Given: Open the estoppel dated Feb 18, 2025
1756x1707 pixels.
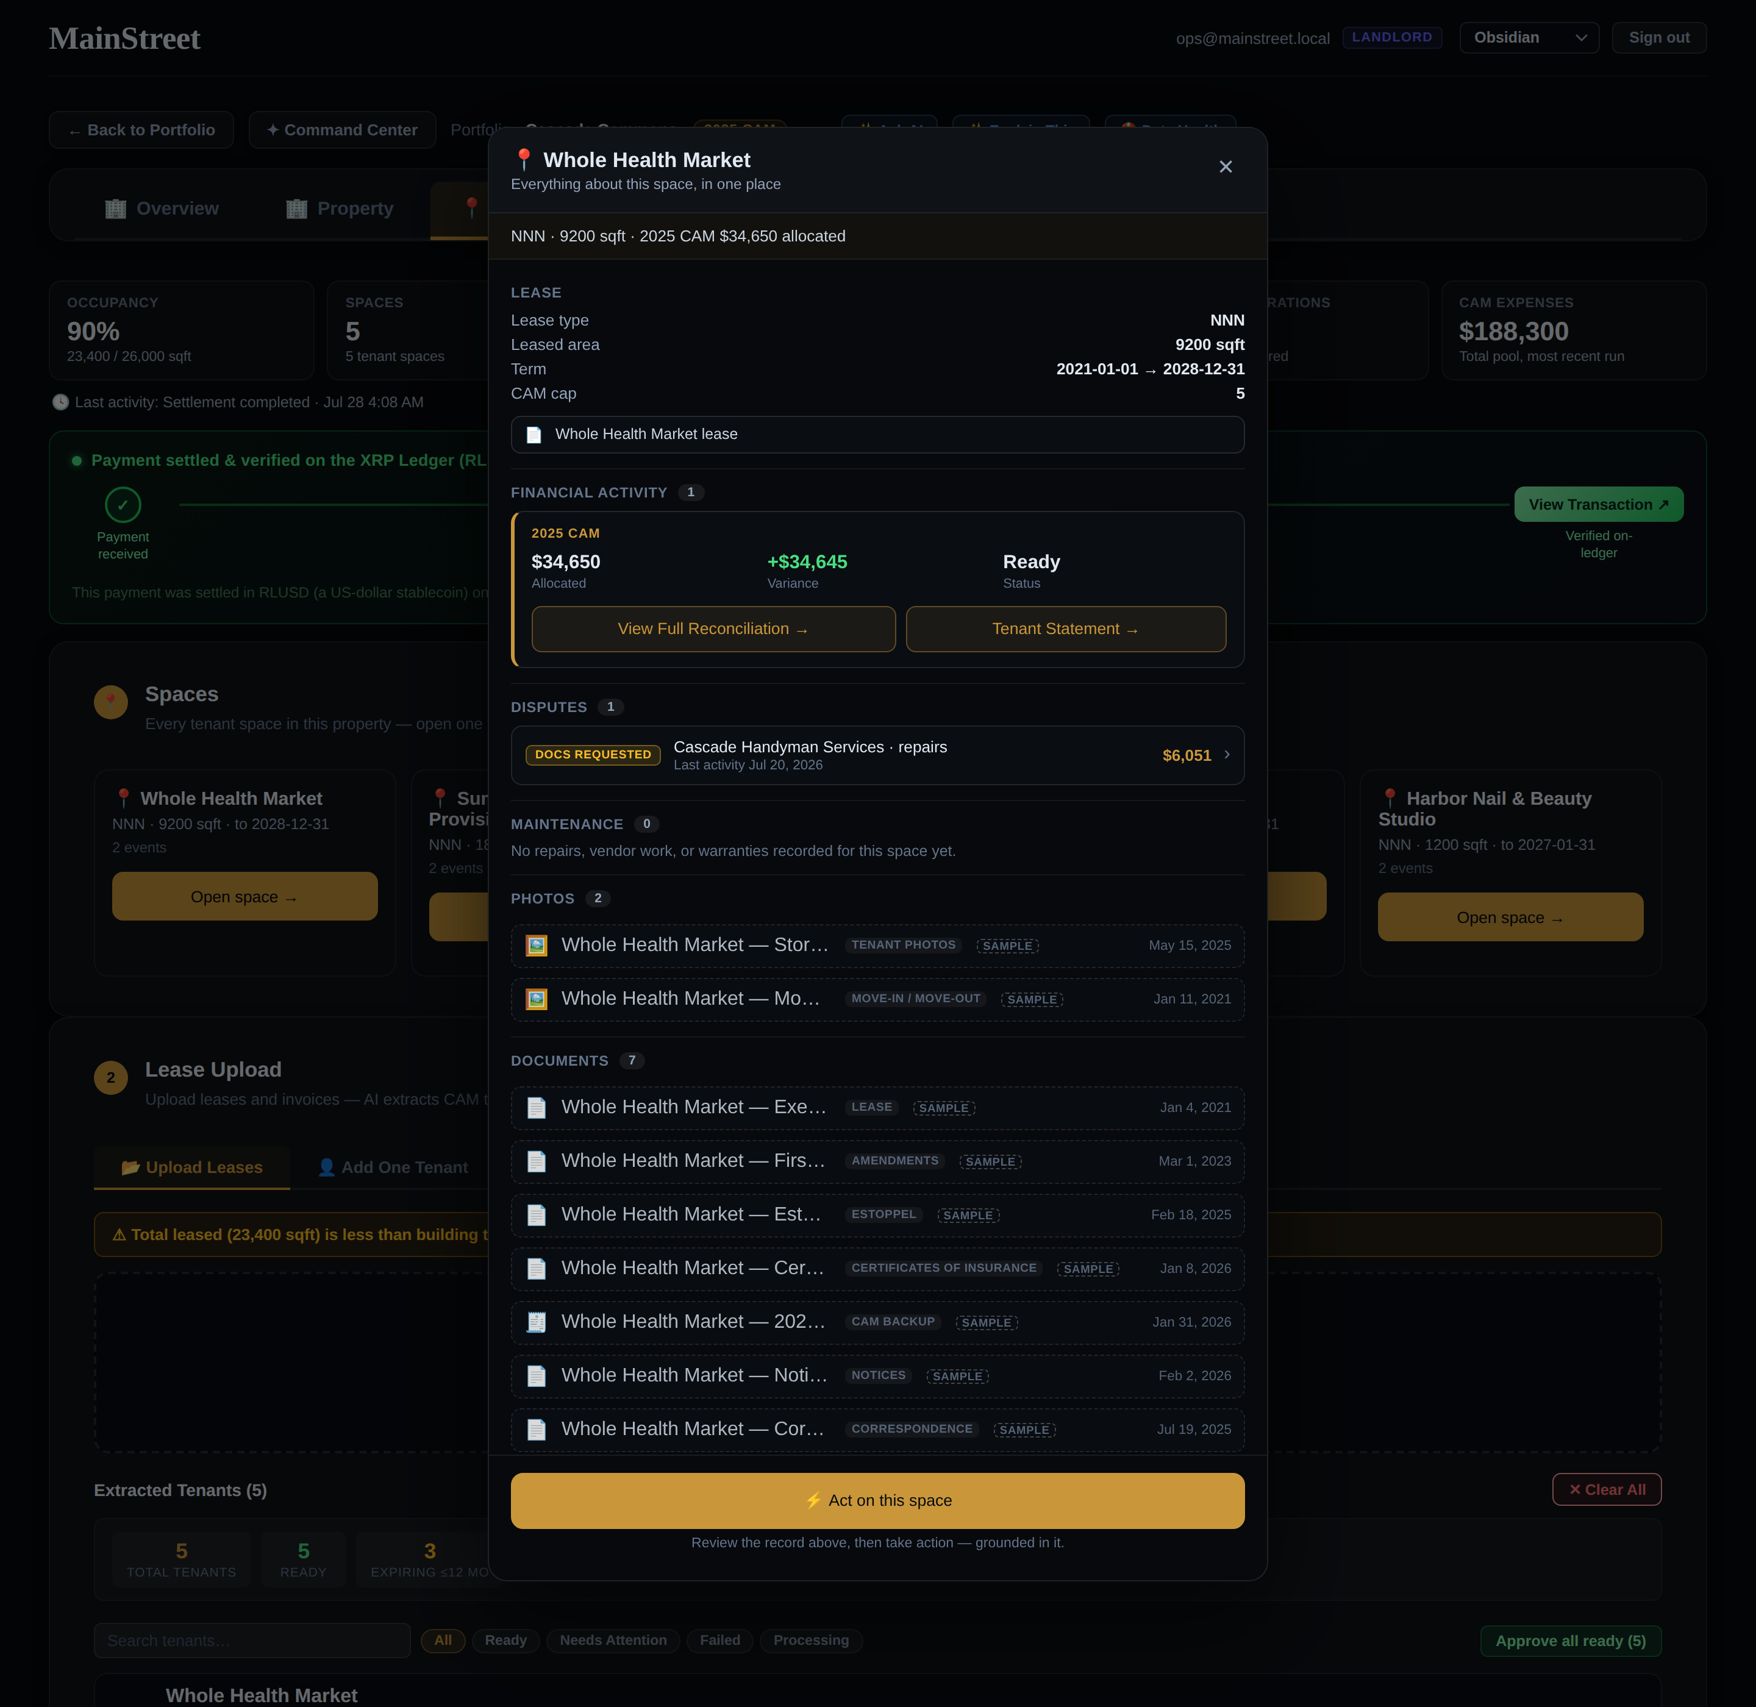Looking at the screenshot, I should [x=878, y=1216].
